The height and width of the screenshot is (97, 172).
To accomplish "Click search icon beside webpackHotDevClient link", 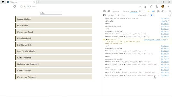I will pyautogui.click(x=167, y=40).
